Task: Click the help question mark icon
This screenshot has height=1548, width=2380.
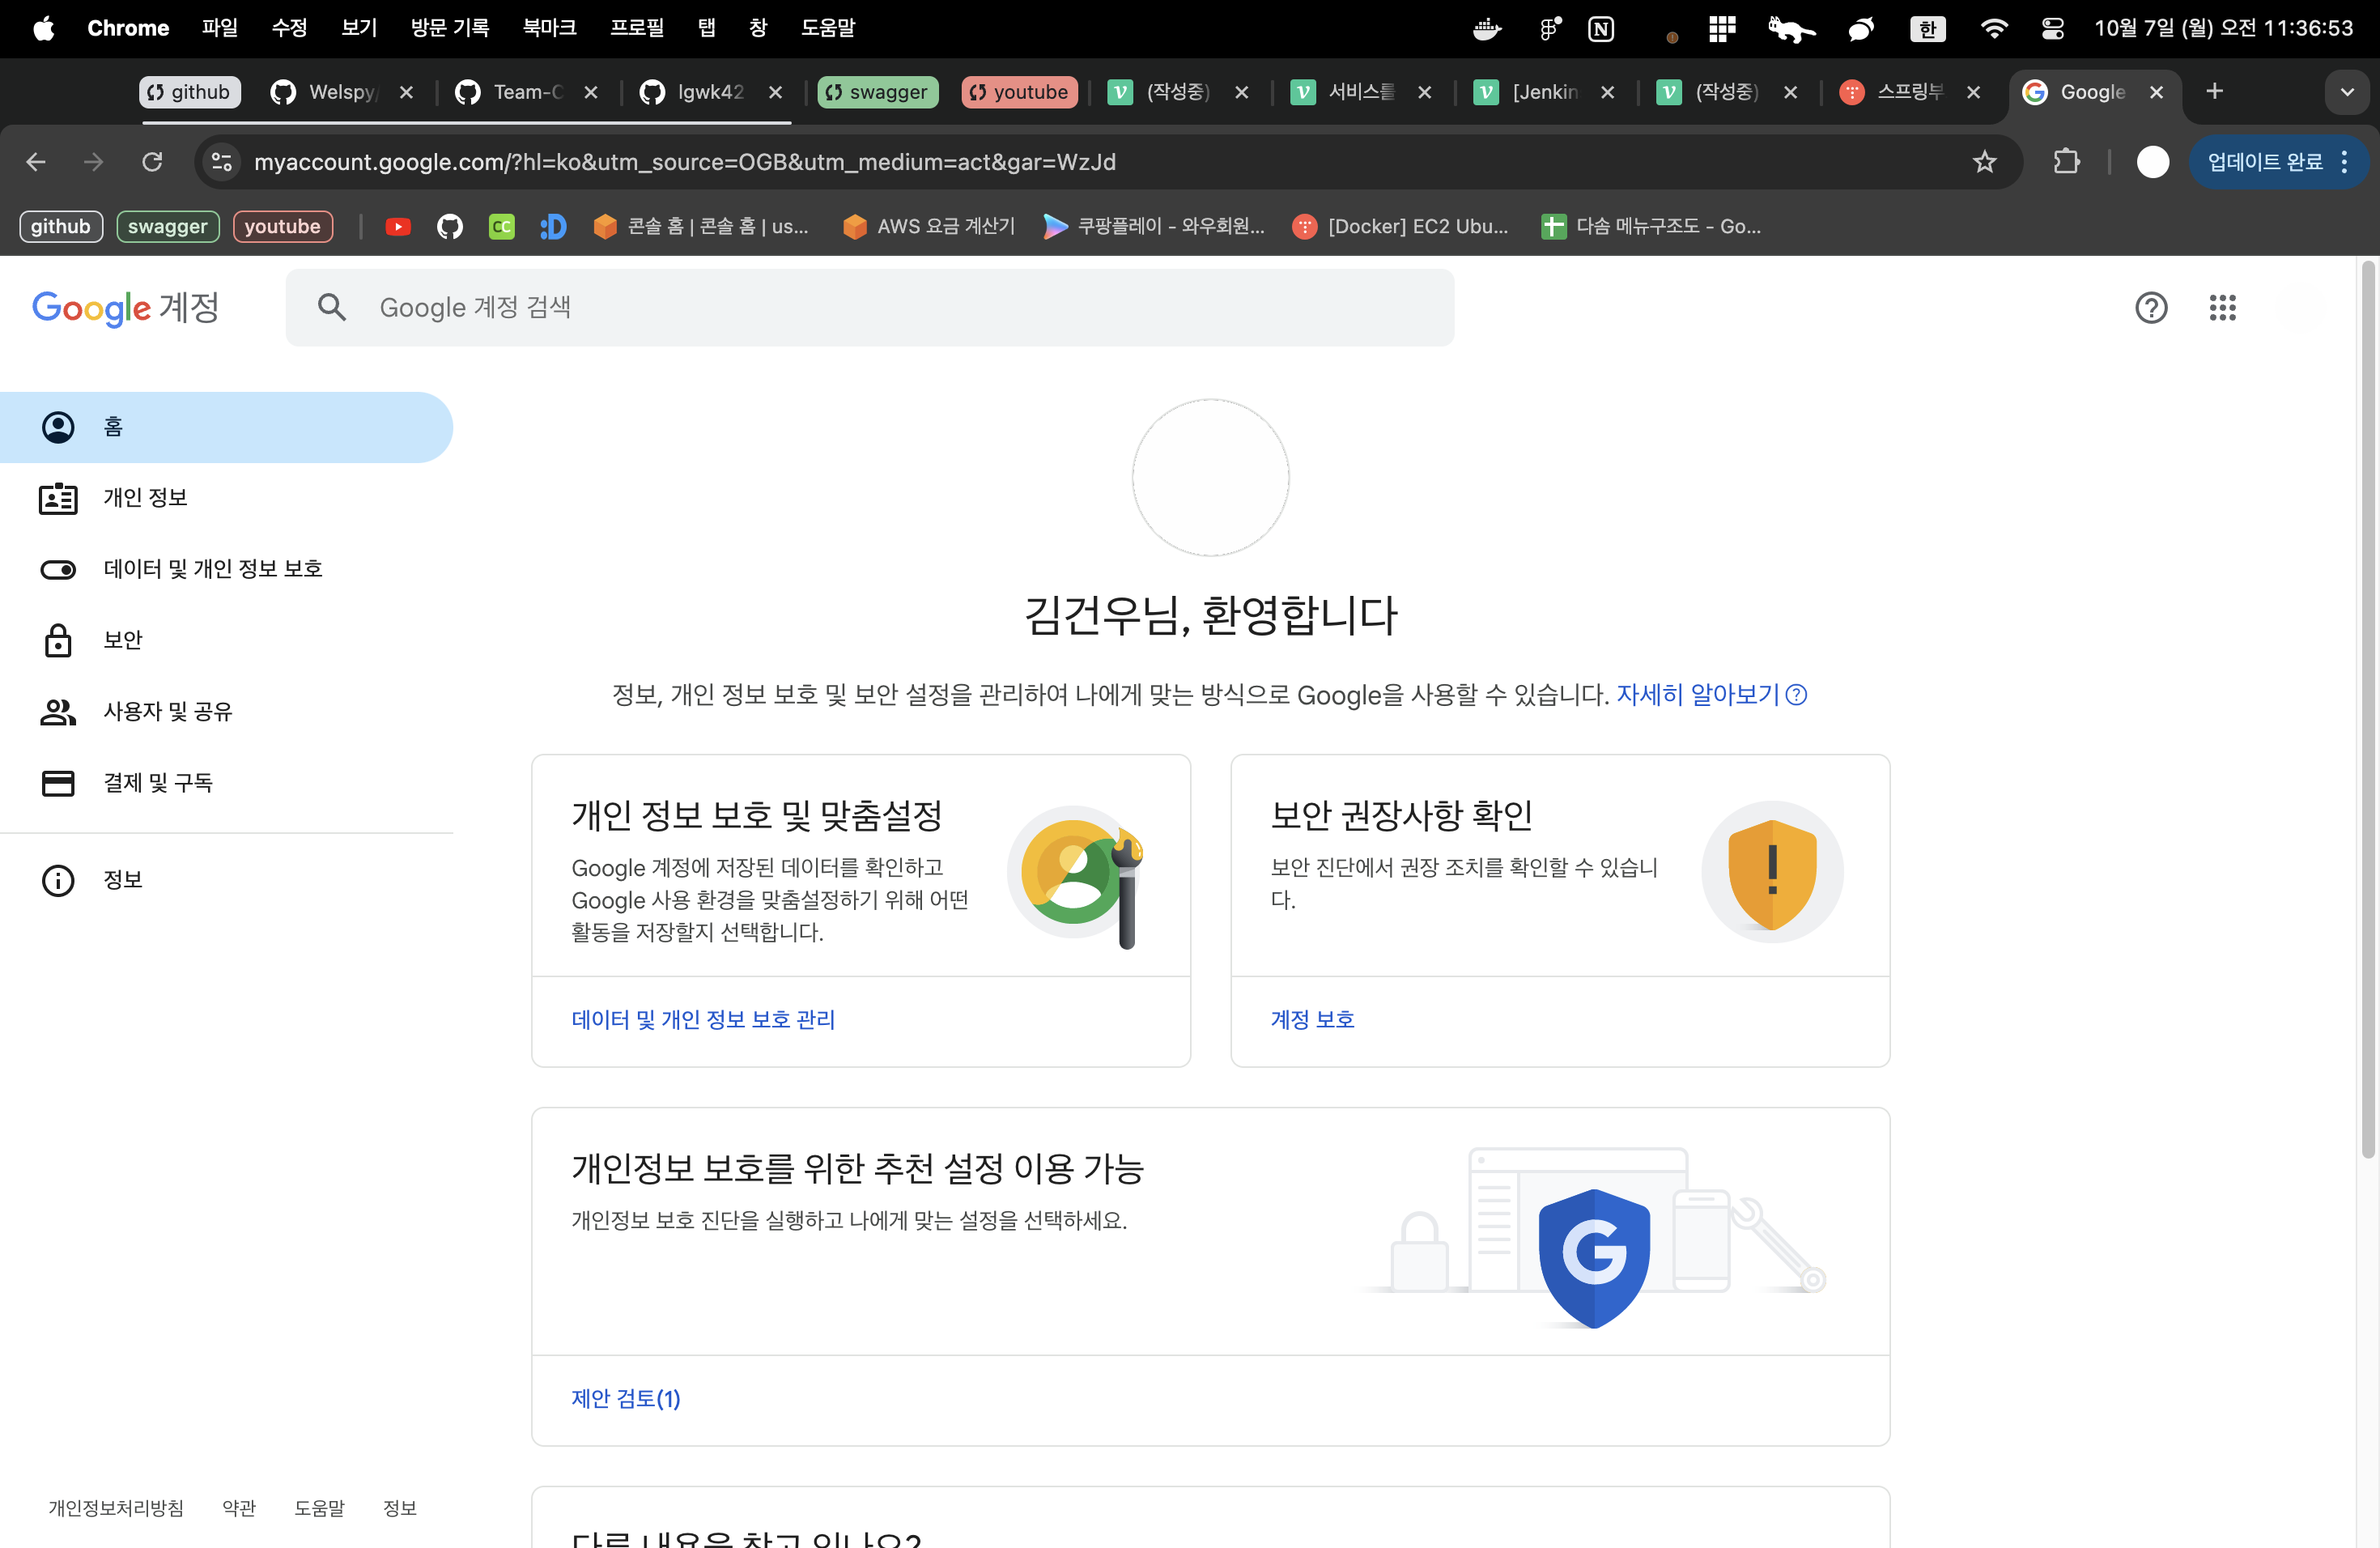Action: tap(2151, 308)
